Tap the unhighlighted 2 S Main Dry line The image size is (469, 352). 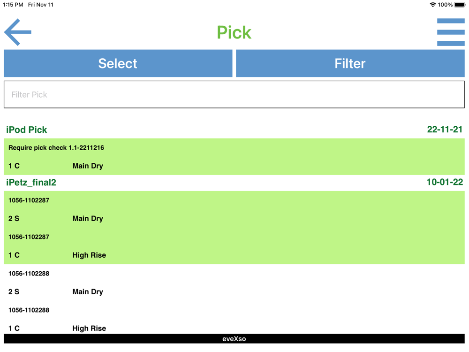[x=55, y=291]
